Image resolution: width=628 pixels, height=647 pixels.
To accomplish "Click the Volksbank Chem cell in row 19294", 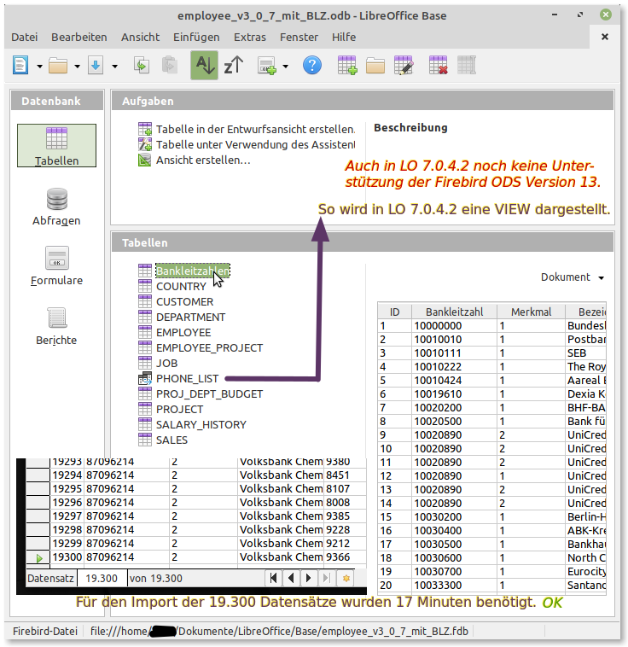I will [x=281, y=475].
